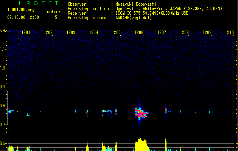
Task: Select the filename 10061200.png
Action: point(21,10)
